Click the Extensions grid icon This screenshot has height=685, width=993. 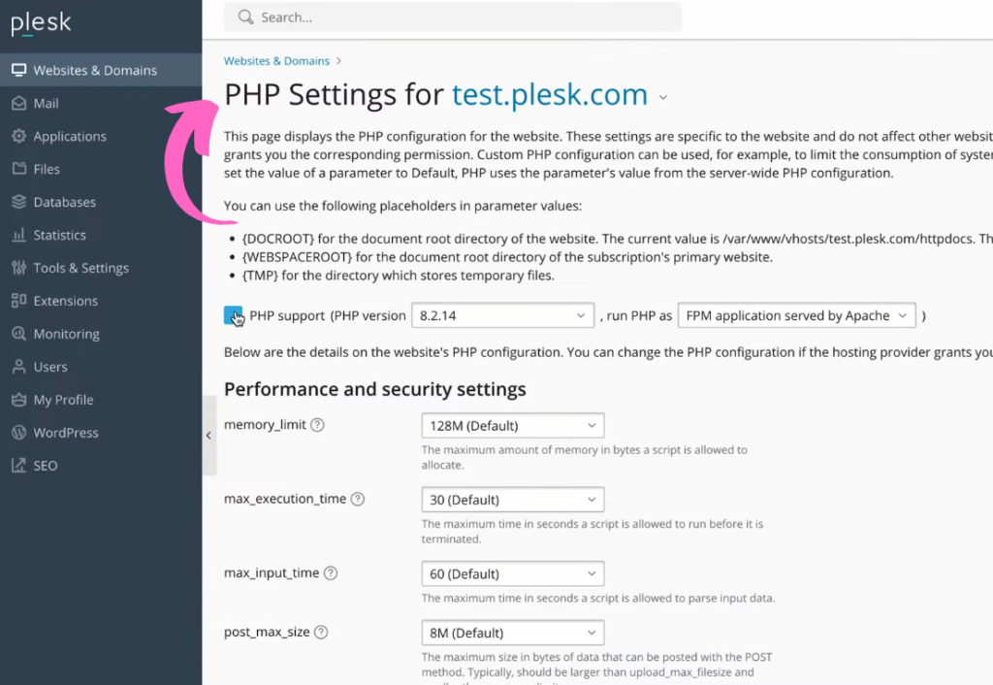tap(19, 301)
